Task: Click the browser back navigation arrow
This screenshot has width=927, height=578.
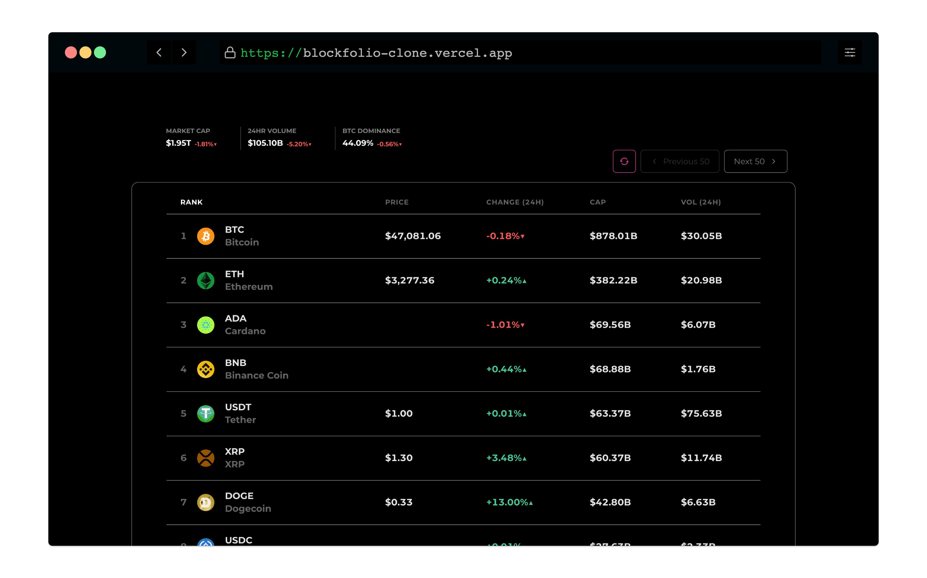Action: (x=158, y=52)
